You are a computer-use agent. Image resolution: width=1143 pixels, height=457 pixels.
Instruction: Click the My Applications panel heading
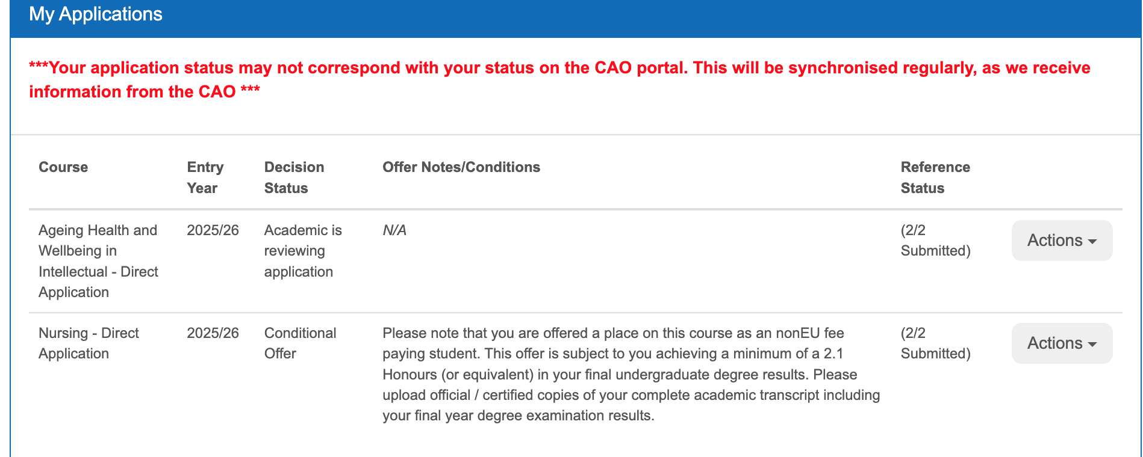96,14
